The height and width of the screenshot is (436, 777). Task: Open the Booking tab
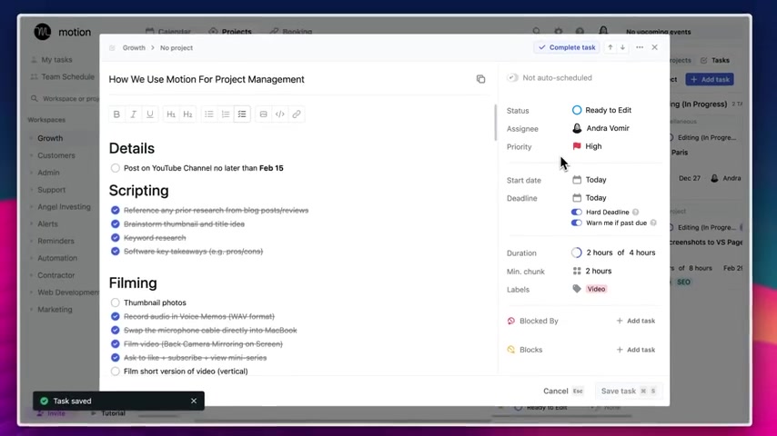(x=291, y=32)
